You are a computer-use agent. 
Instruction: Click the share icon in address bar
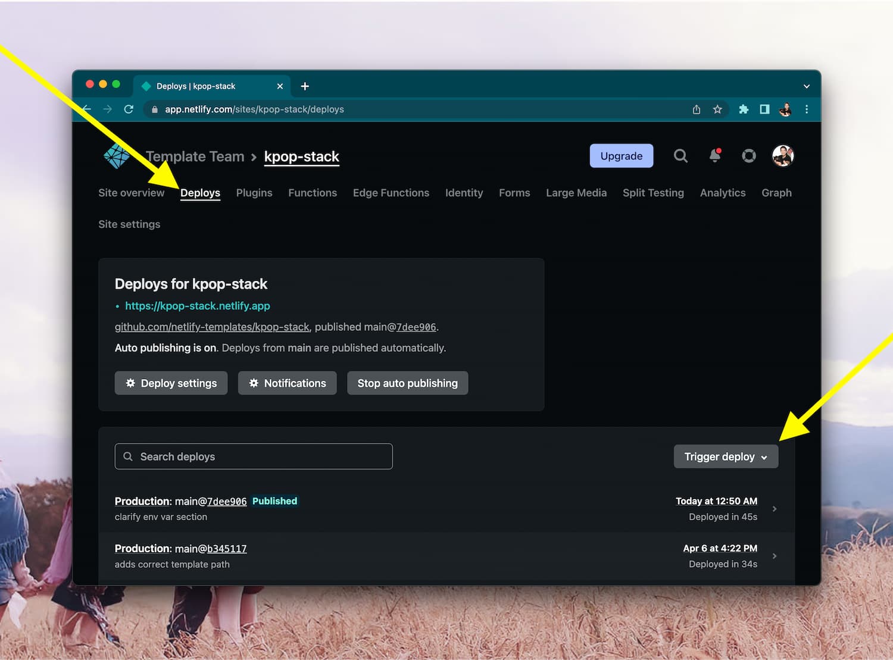pos(697,110)
